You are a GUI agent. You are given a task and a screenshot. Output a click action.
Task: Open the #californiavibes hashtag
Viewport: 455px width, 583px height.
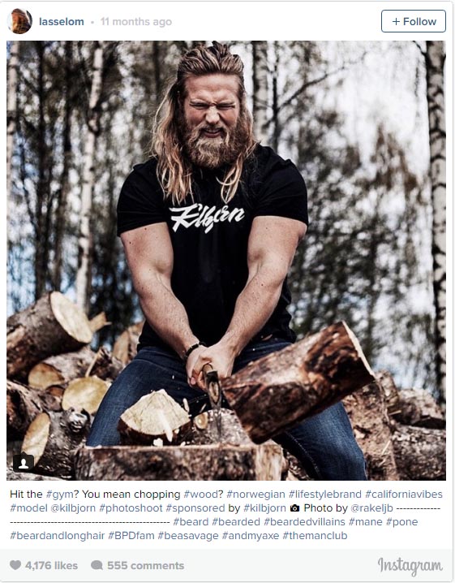tap(404, 494)
